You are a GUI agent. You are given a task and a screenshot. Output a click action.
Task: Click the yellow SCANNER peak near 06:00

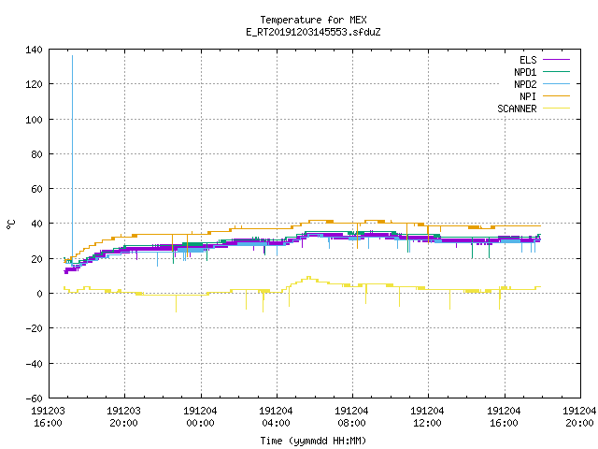point(309,278)
